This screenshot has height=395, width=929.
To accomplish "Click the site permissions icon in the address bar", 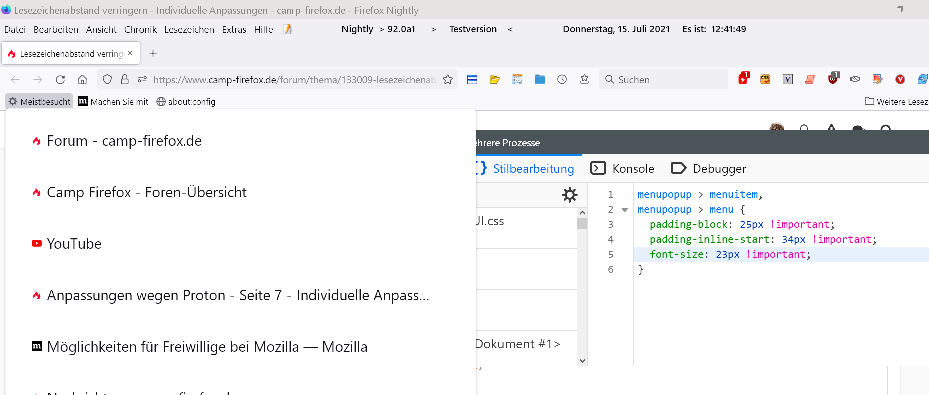I will click(x=142, y=80).
